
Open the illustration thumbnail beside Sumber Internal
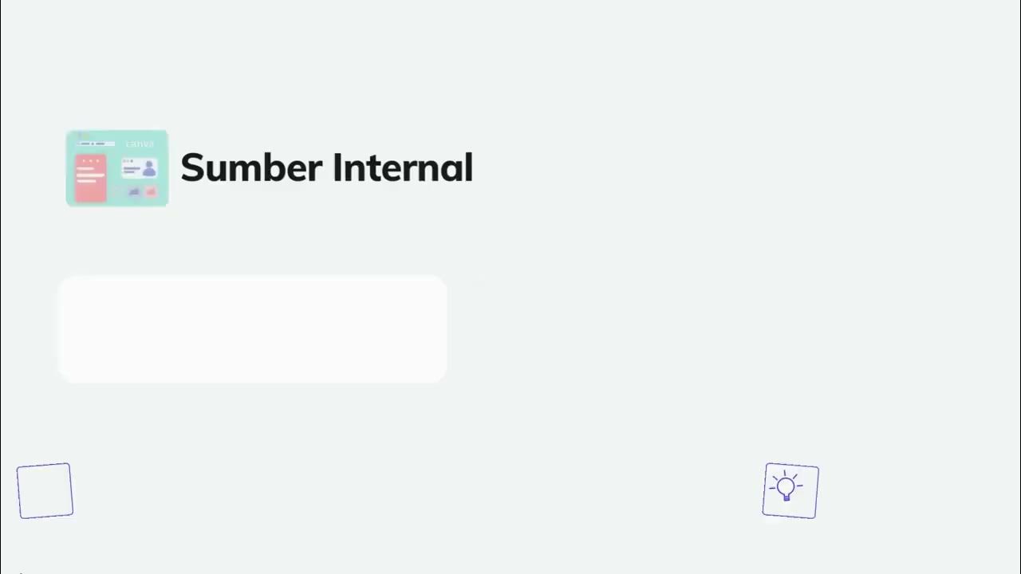(117, 168)
